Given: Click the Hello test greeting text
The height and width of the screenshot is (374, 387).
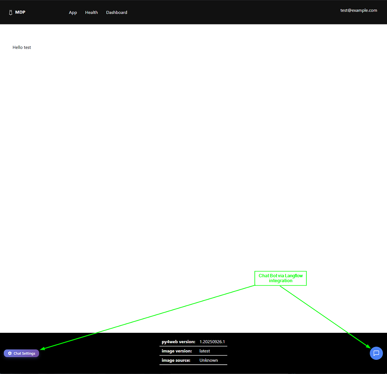Looking at the screenshot, I should click(x=22, y=47).
